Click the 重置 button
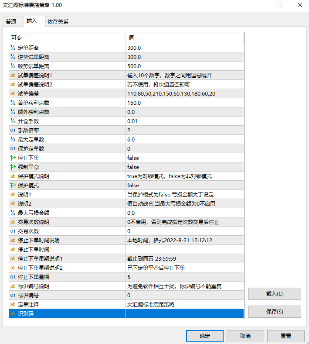The image size is (309, 344). [x=285, y=336]
